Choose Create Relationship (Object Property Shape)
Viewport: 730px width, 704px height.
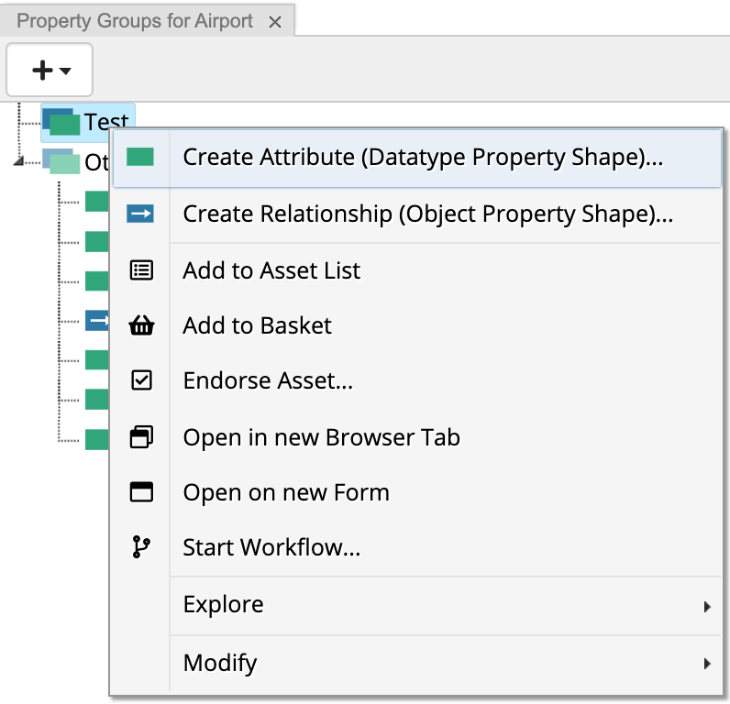[x=417, y=214]
